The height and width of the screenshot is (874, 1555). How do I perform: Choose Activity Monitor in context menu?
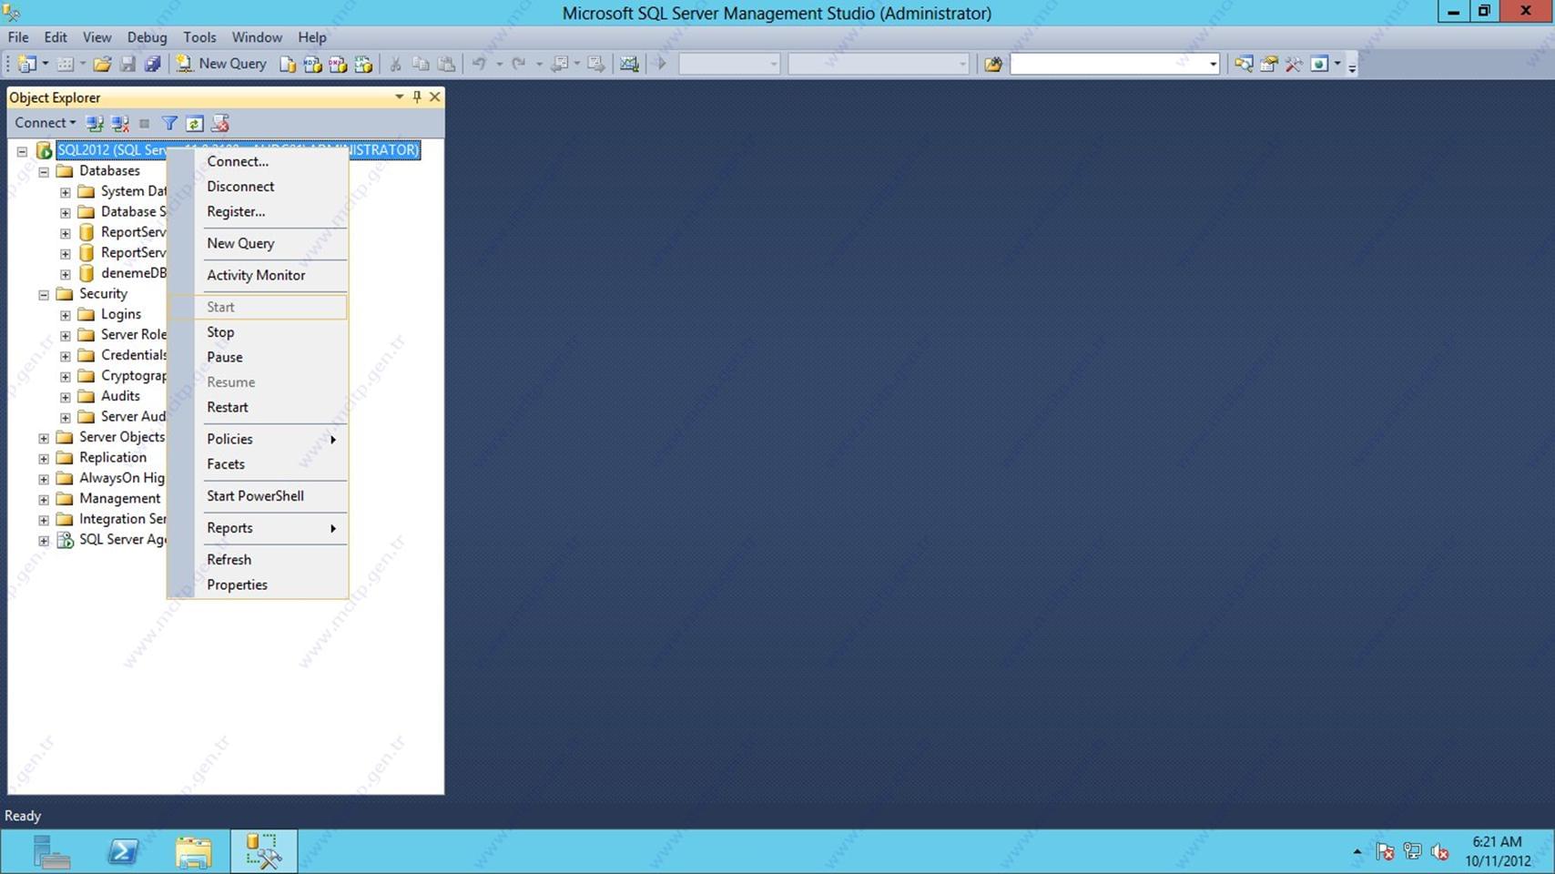coord(258,275)
